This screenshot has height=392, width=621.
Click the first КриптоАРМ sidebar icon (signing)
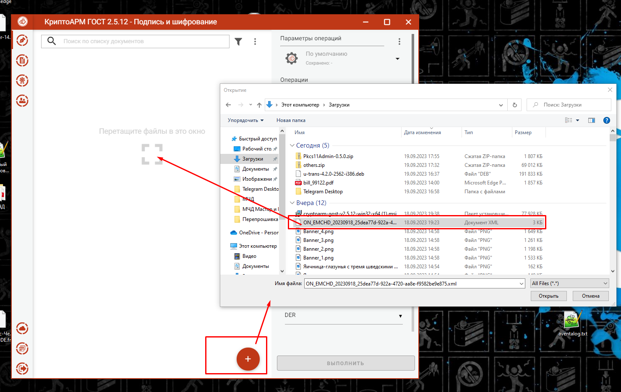(x=22, y=40)
